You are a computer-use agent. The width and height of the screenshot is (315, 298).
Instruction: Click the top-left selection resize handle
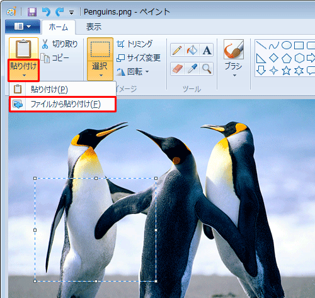pos(35,179)
